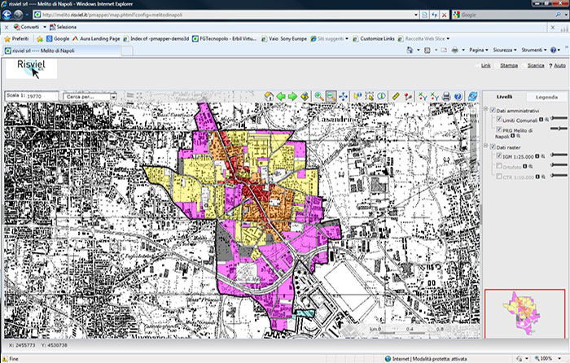Uncheck the IGM 1:25.000 layer
The height and width of the screenshot is (363, 570).
point(498,155)
